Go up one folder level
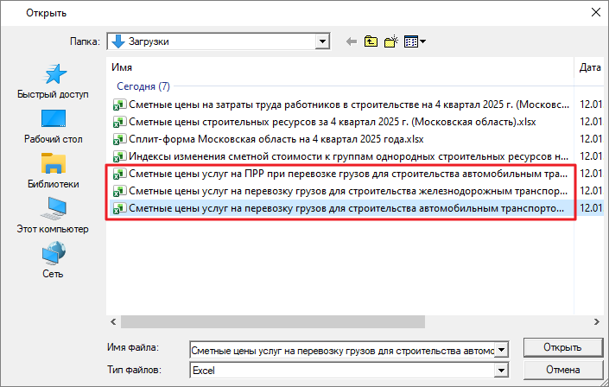This screenshot has height=387, width=609. click(371, 41)
